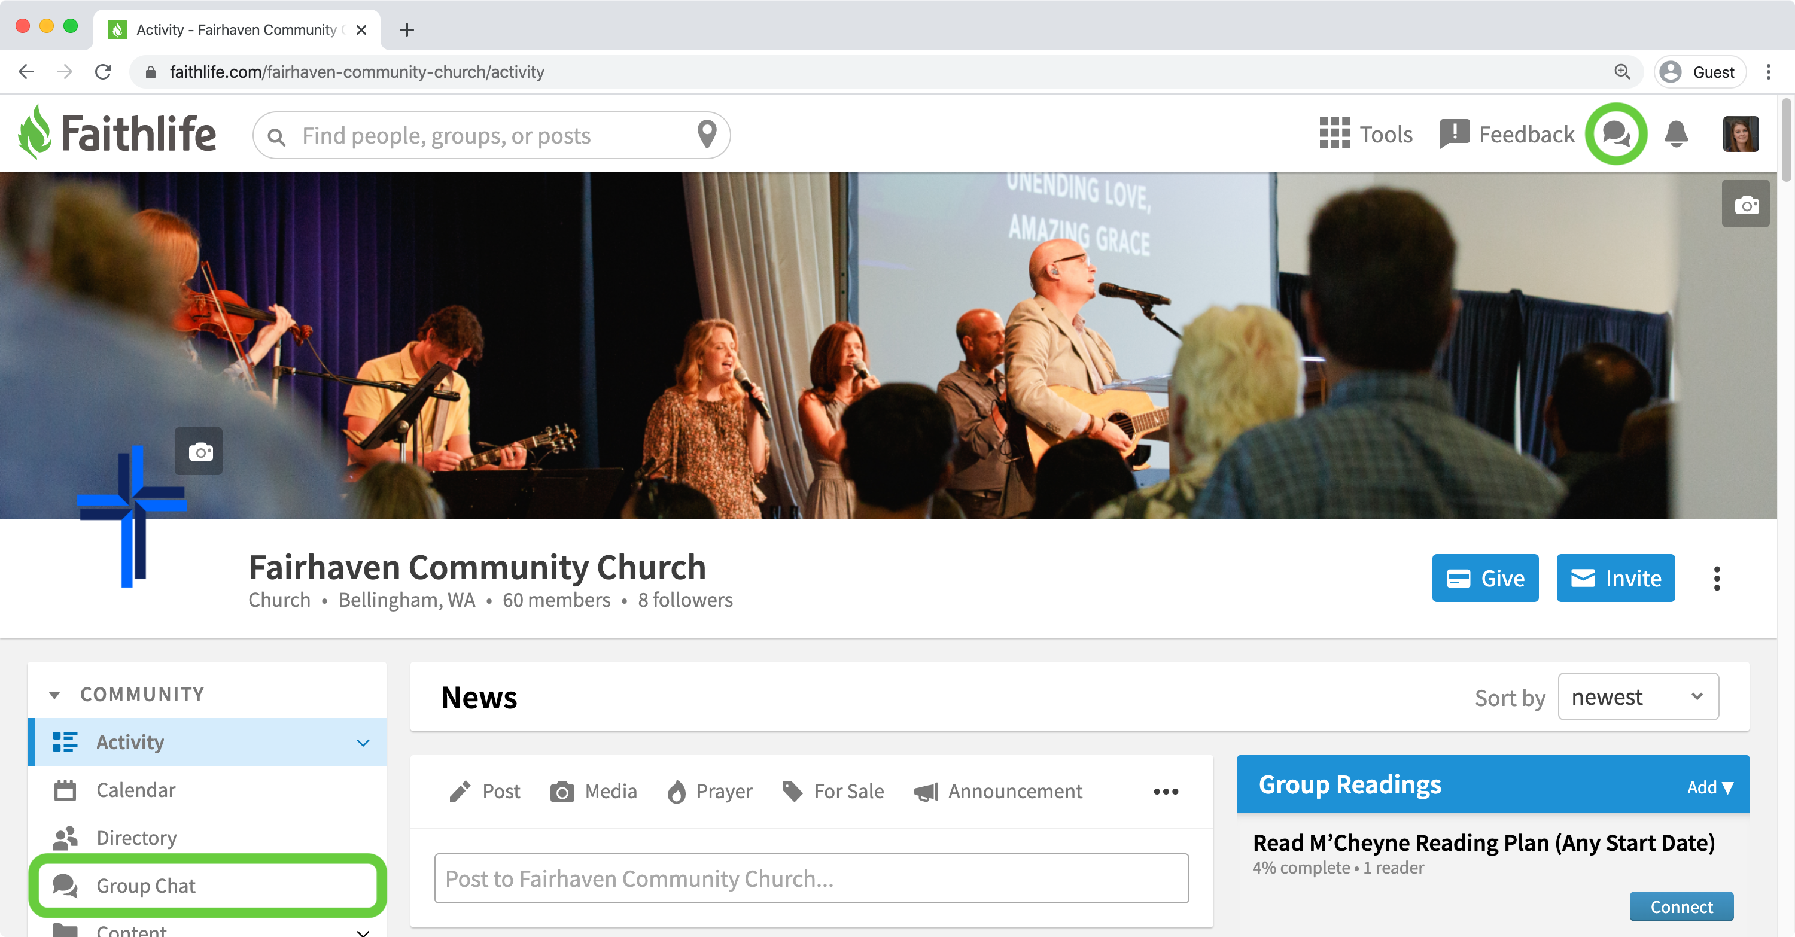Click the Post to Fairhaven Community Church field
The width and height of the screenshot is (1795, 937).
coord(811,878)
